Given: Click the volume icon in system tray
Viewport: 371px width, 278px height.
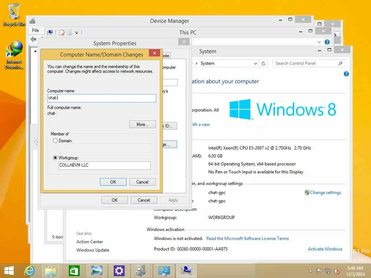Looking at the screenshot, I should 337,271.
